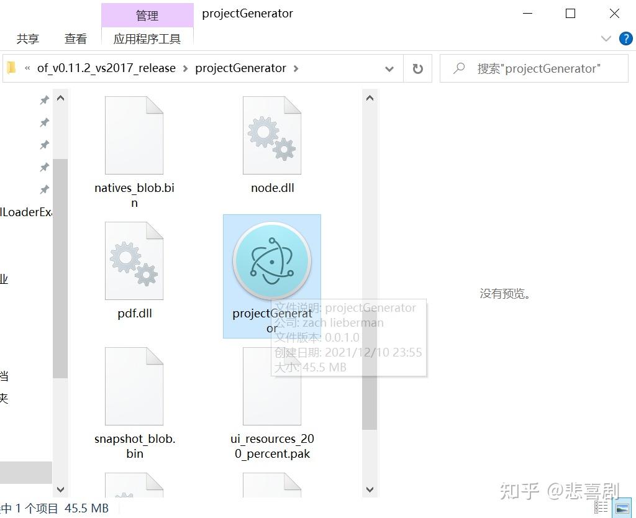Select the natives_blob.bin file icon
This screenshot has width=636, height=518.
click(x=134, y=134)
